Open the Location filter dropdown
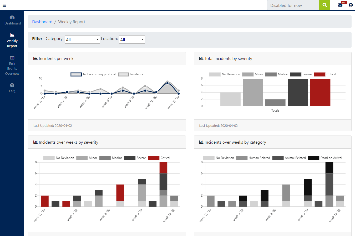 132,39
